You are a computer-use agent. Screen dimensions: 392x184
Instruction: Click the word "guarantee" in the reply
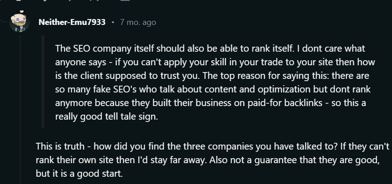(x=271, y=160)
